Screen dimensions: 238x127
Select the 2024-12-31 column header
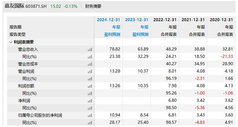[108, 20]
